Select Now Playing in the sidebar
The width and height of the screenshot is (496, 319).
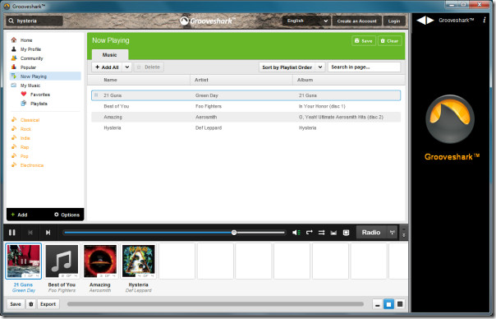coord(45,76)
